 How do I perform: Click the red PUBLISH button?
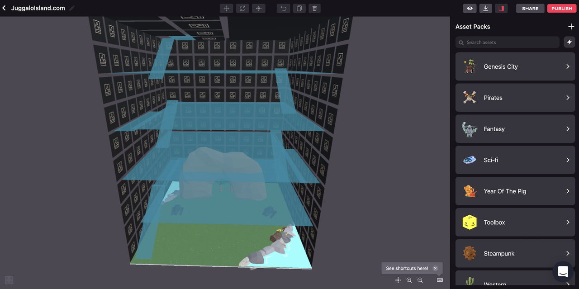(x=562, y=8)
